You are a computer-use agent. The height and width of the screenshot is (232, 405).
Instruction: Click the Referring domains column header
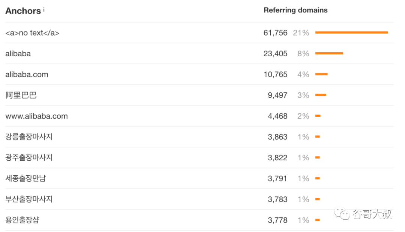pyautogui.click(x=295, y=11)
